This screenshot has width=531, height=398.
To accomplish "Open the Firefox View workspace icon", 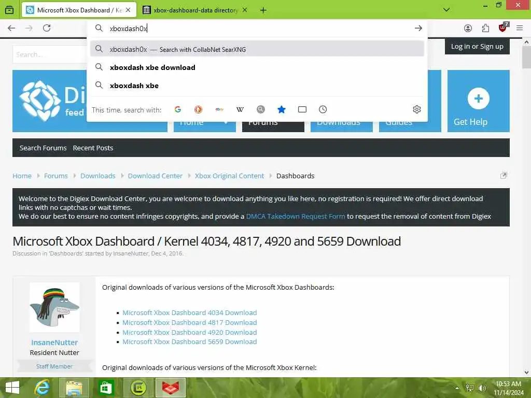I will [x=9, y=10].
